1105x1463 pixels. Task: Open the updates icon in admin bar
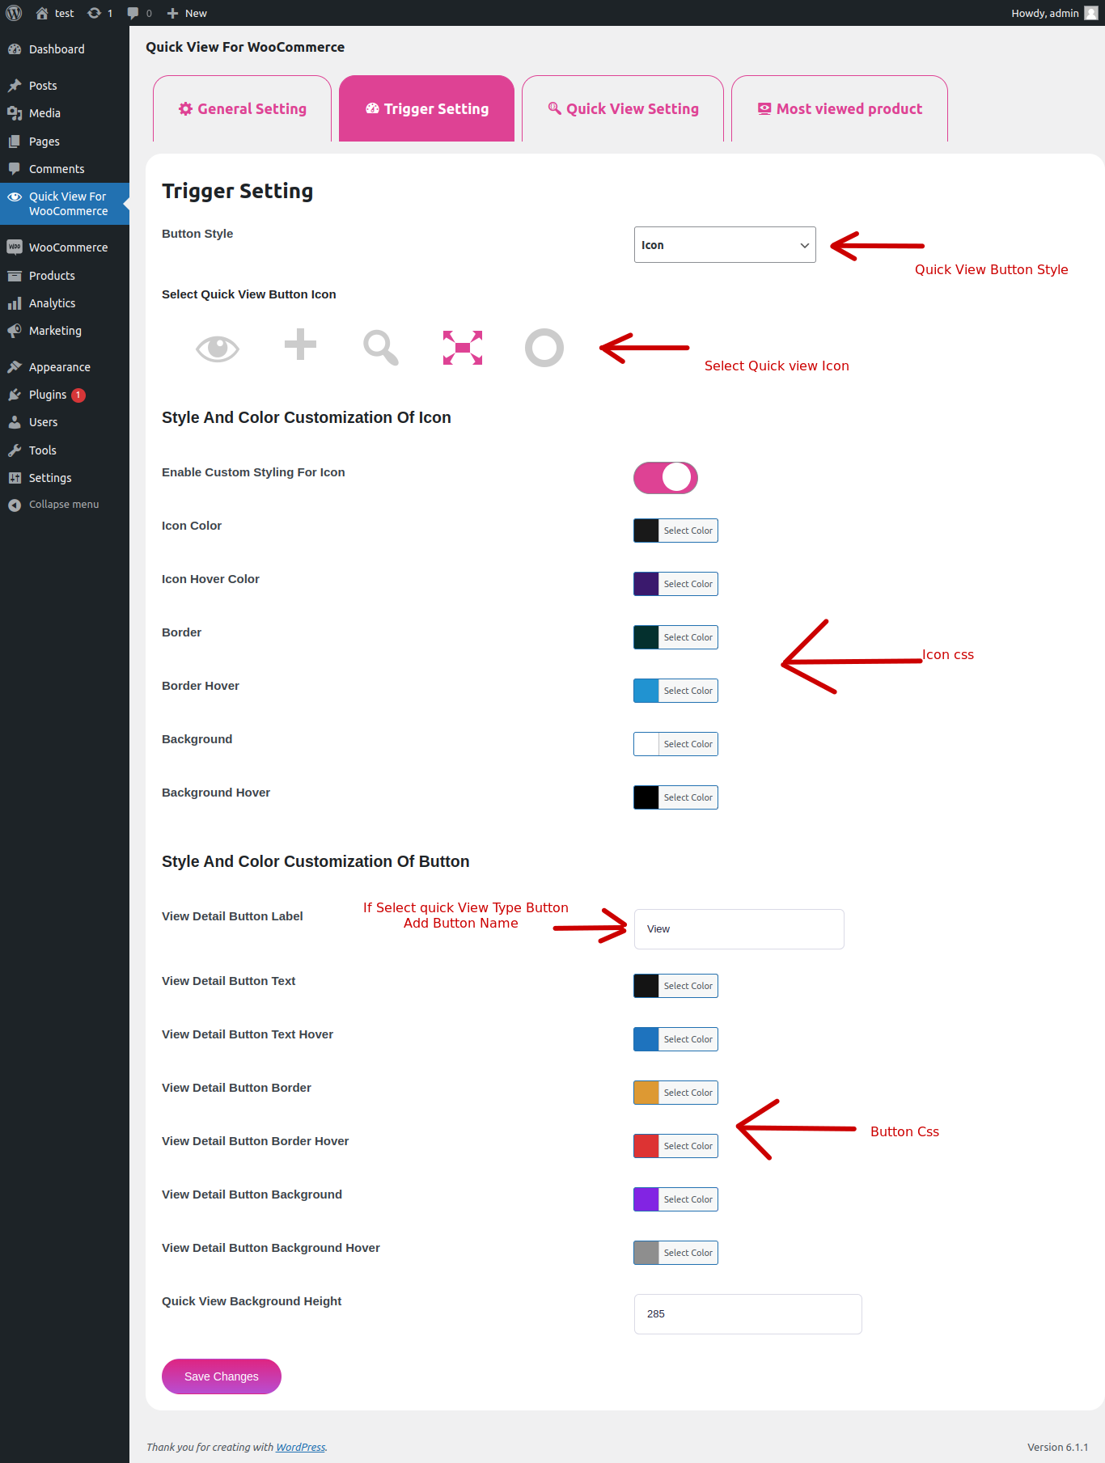coord(99,13)
